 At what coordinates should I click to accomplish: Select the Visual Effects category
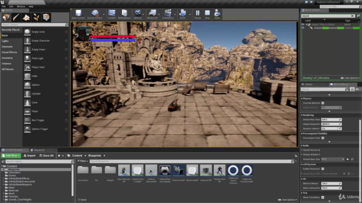tap(9, 52)
